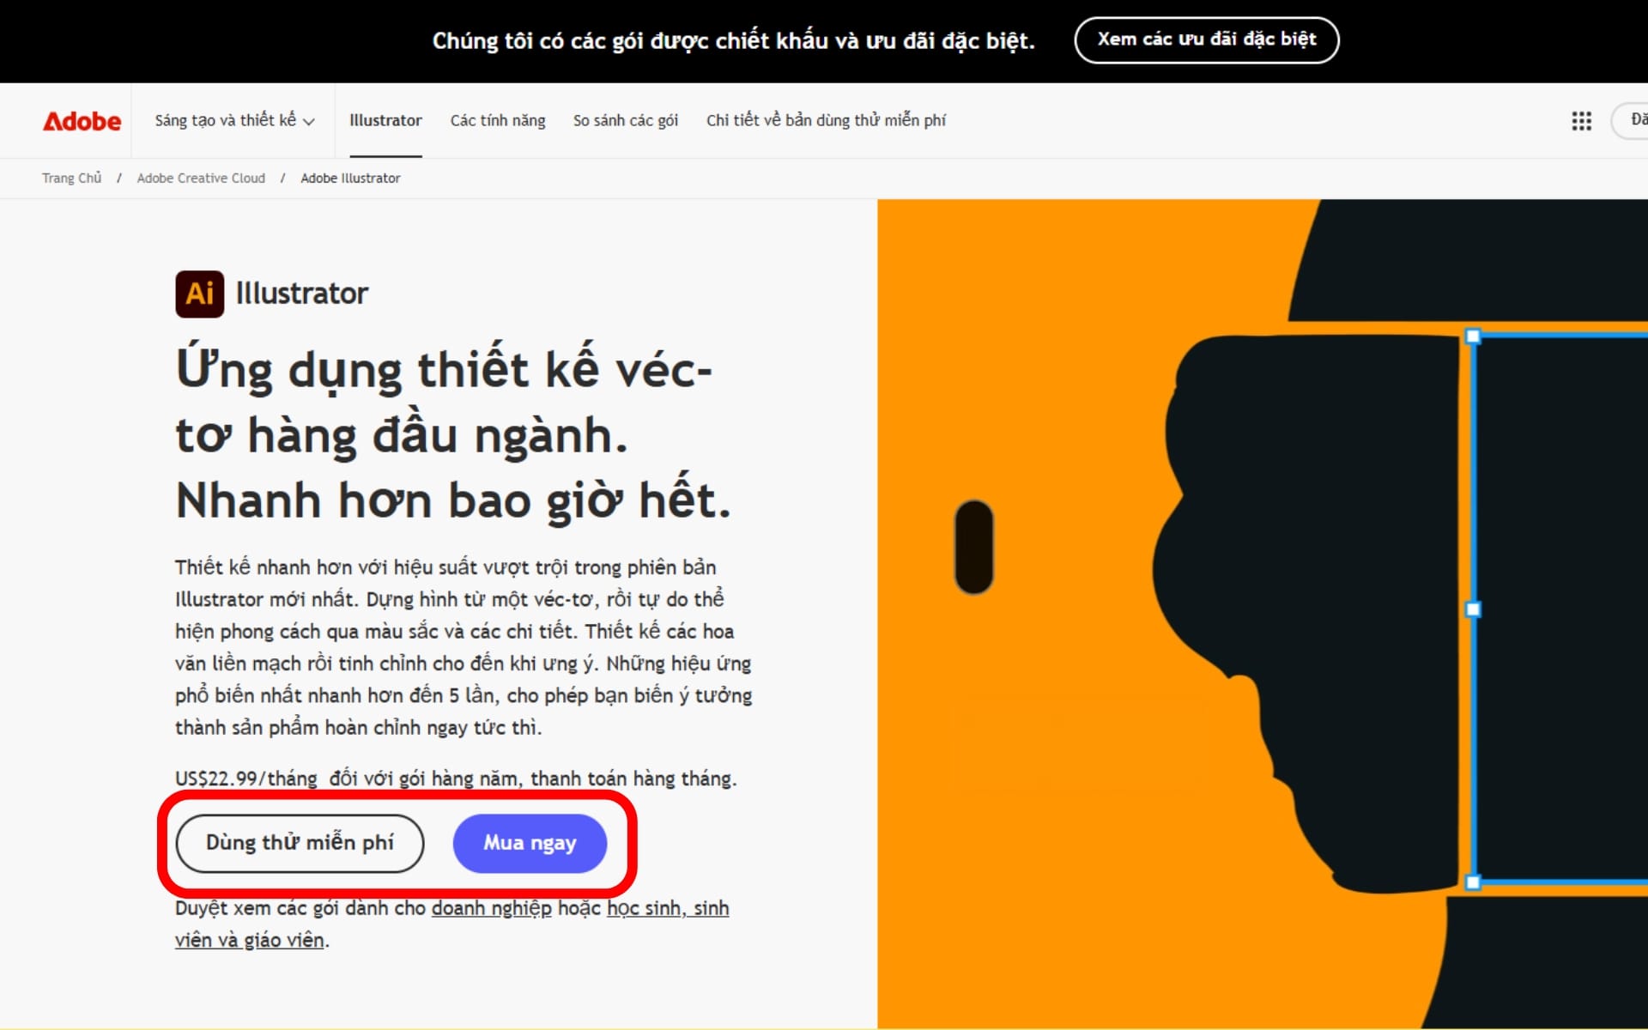The image size is (1648, 1030).
Task: Open the Adobe Creative Cloud breadcrumb link
Action: coord(201,179)
